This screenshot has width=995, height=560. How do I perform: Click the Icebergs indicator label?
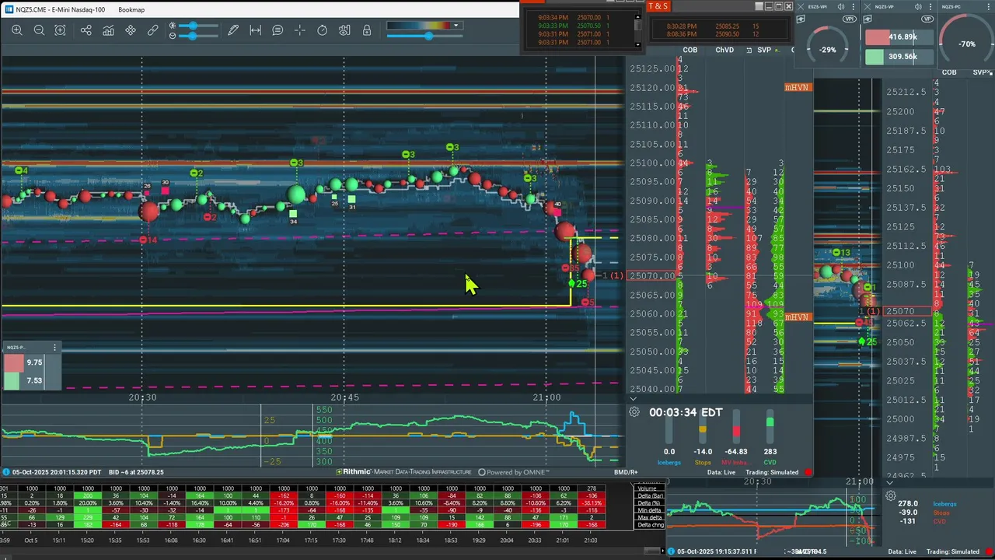[x=669, y=462]
